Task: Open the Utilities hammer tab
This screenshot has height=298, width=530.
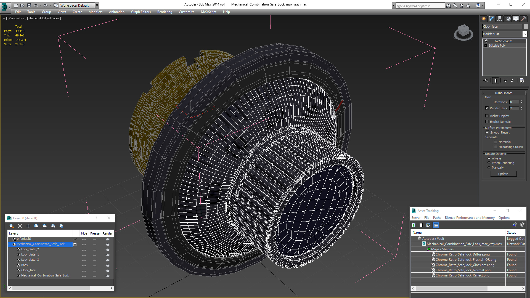Action: click(523, 19)
